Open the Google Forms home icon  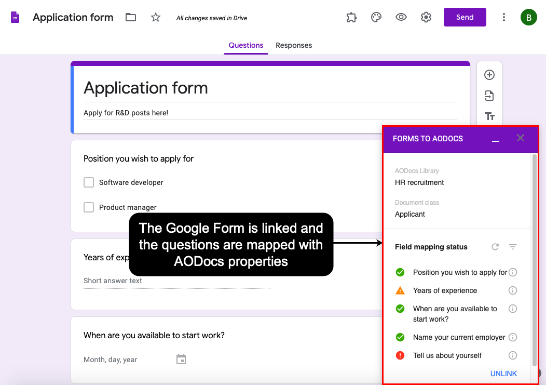(x=15, y=17)
